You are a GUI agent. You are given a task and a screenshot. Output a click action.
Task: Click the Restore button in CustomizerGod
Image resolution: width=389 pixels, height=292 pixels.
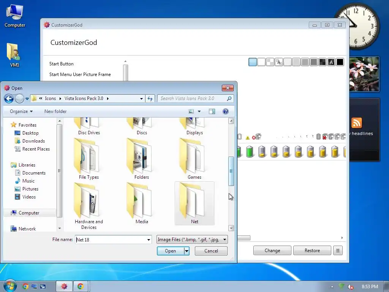pos(312,251)
